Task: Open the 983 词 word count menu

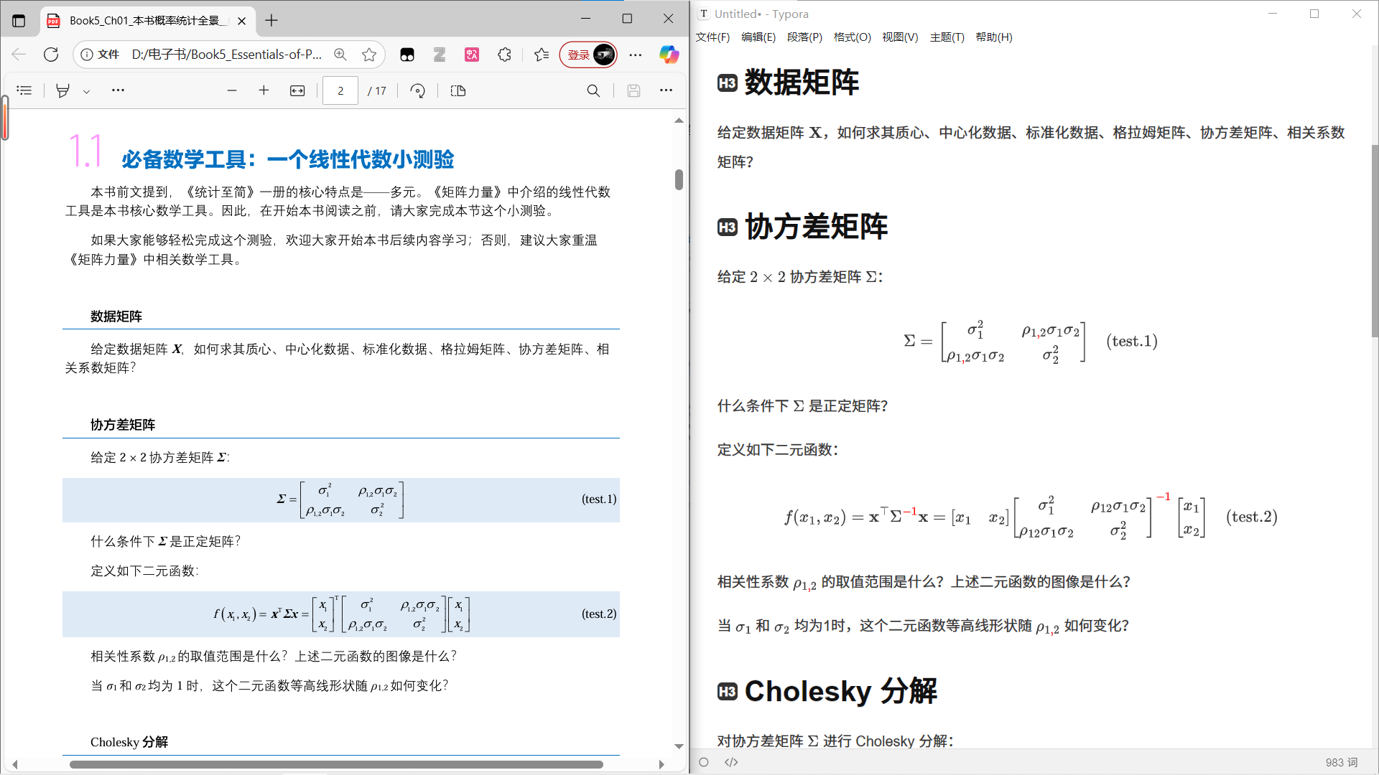Action: click(x=1341, y=762)
